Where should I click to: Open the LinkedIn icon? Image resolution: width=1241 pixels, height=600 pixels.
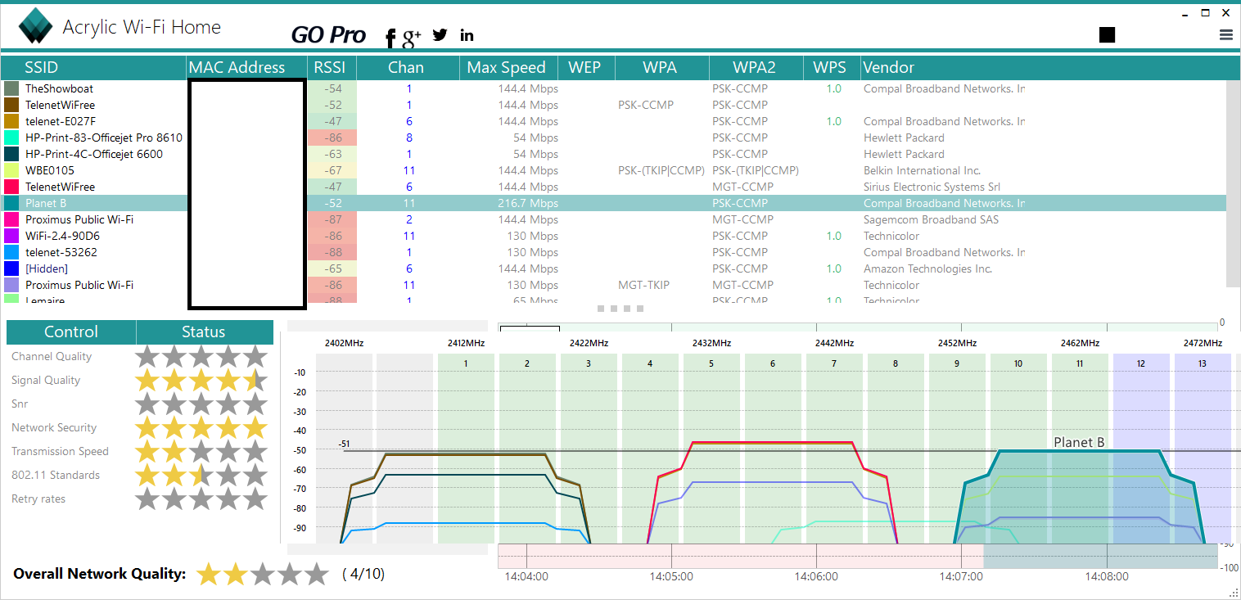click(467, 34)
